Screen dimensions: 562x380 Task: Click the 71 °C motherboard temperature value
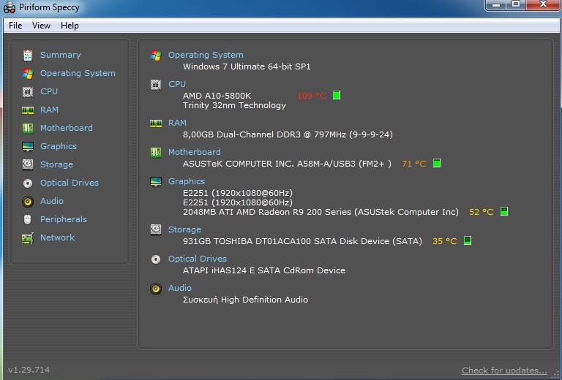click(414, 164)
